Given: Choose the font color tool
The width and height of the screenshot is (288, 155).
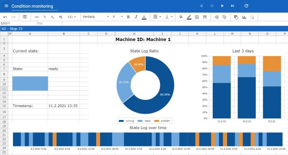Looking at the screenshot, I should click(x=144, y=17).
